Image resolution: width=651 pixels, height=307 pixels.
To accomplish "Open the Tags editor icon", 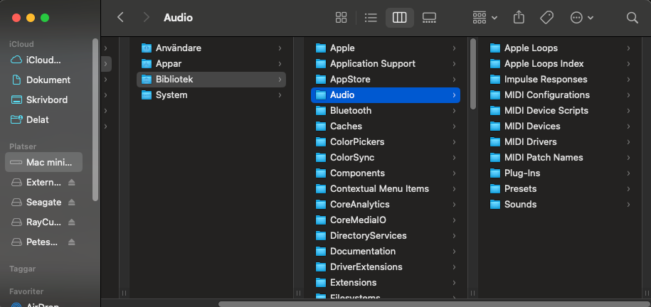I will click(x=546, y=18).
